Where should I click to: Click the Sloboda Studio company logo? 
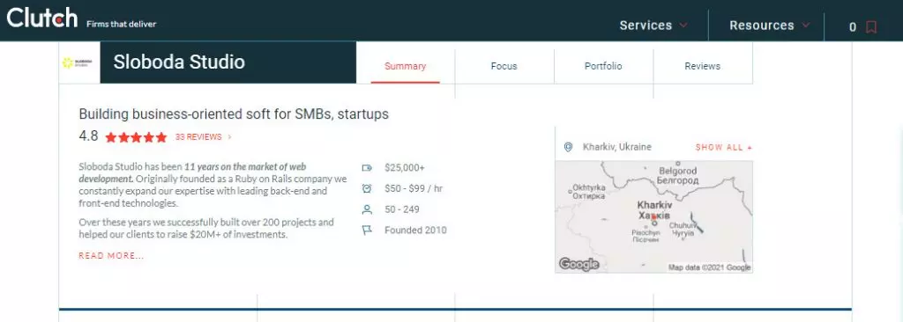(76, 62)
